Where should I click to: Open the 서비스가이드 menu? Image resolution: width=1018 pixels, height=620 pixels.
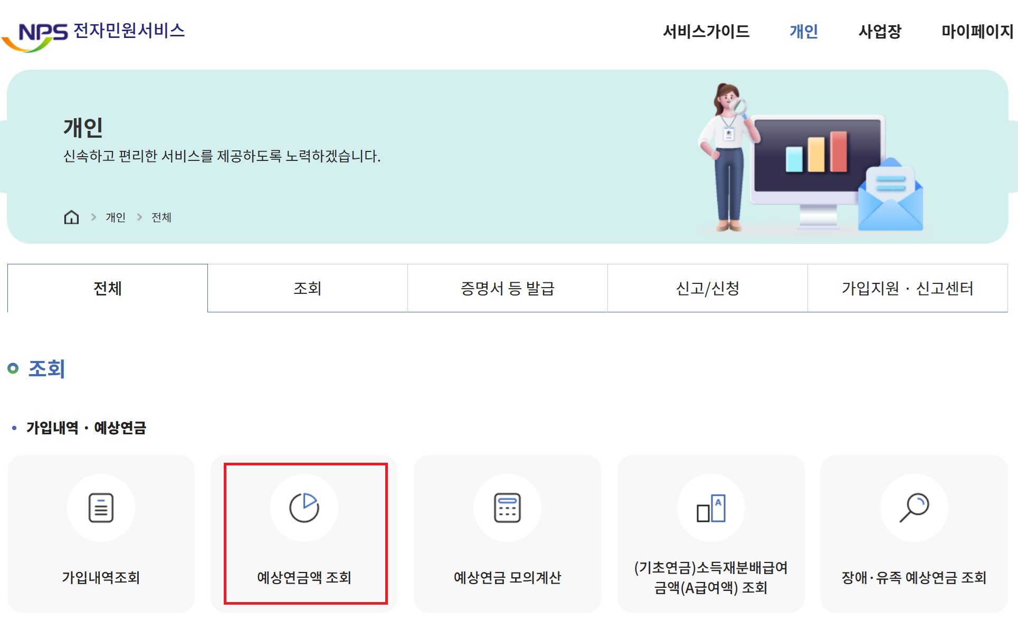(708, 32)
